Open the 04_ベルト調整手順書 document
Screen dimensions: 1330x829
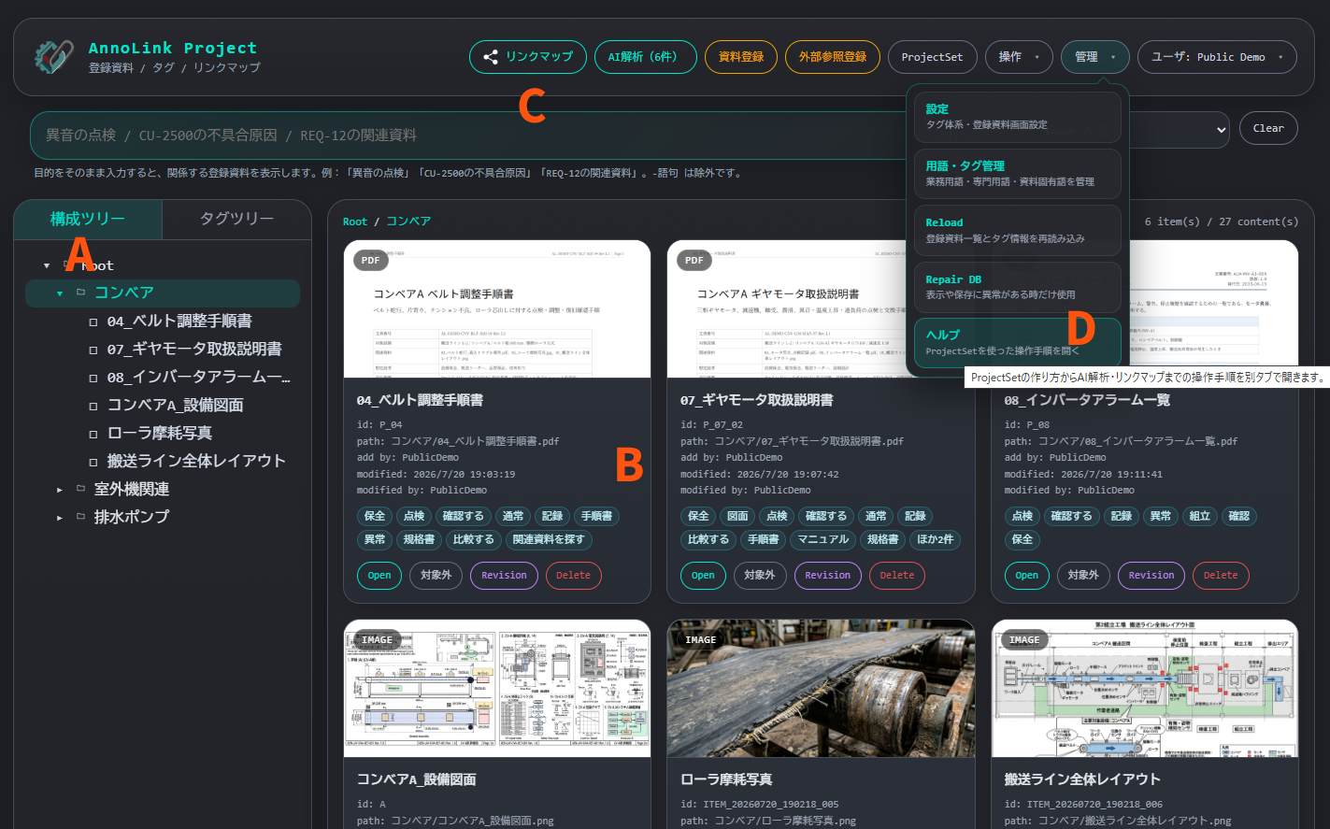(379, 576)
